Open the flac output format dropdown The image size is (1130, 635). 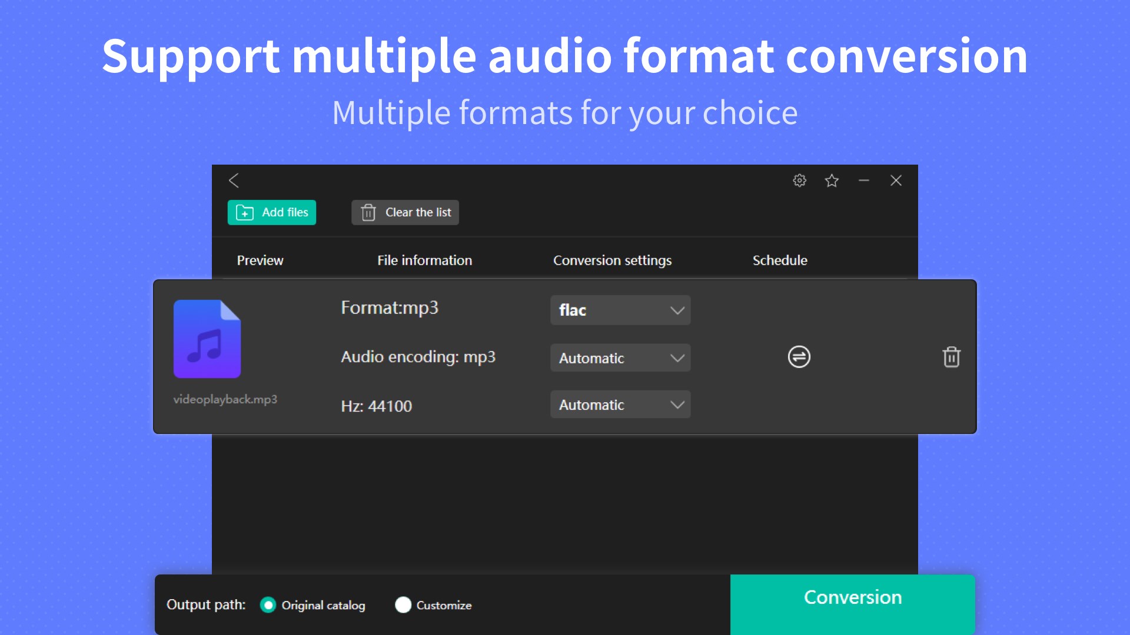(620, 310)
